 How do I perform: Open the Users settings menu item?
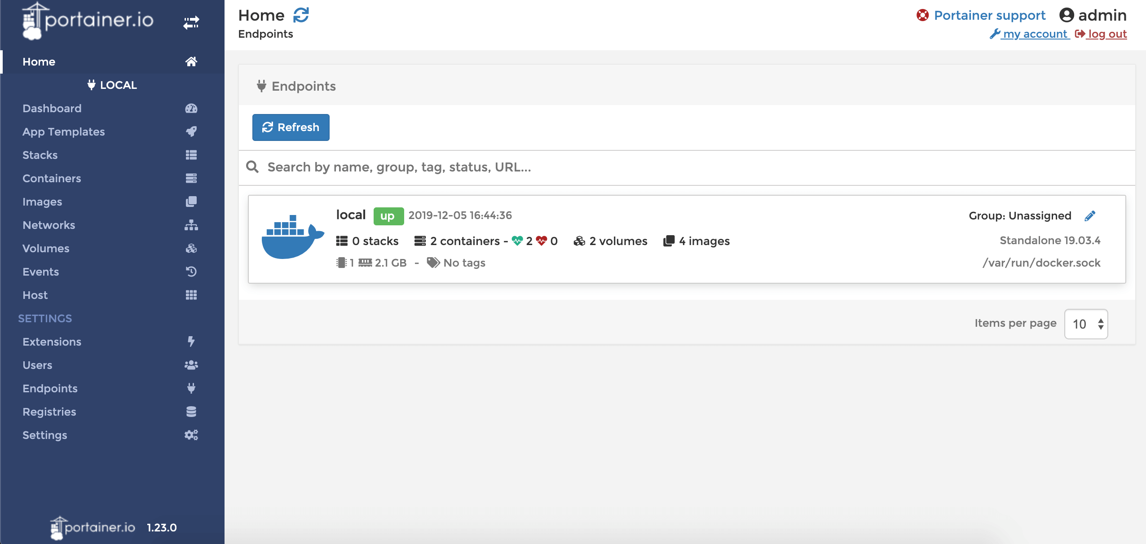[37, 365]
